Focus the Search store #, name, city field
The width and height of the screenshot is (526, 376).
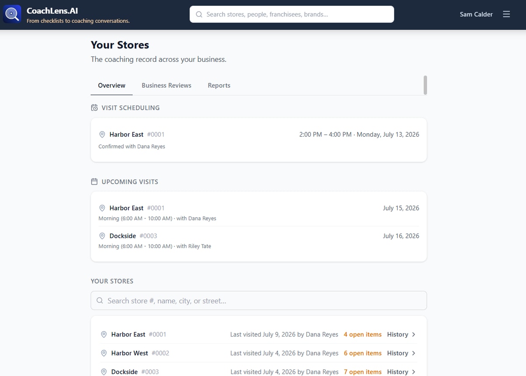point(259,301)
